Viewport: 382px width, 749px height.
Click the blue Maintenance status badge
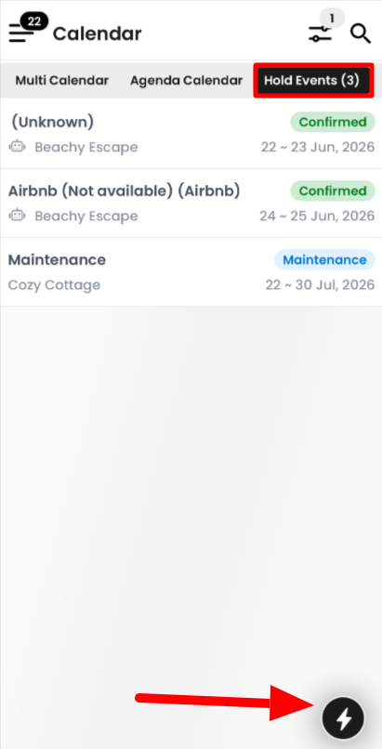tap(324, 260)
